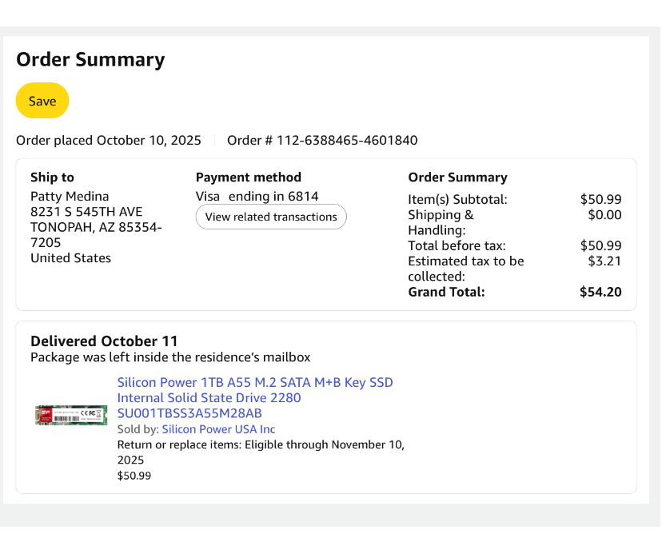Click the SSD product thumbnail image
The image size is (662, 538).
71,414
